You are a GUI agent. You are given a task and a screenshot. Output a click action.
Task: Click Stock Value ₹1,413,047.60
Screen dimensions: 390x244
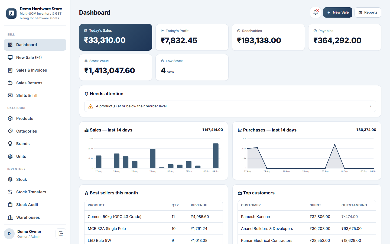click(110, 70)
